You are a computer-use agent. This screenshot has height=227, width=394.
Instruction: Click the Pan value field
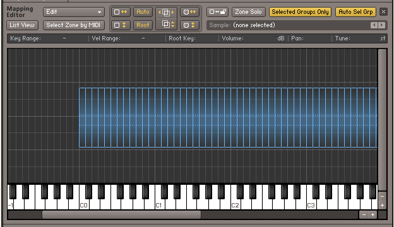click(x=310, y=38)
